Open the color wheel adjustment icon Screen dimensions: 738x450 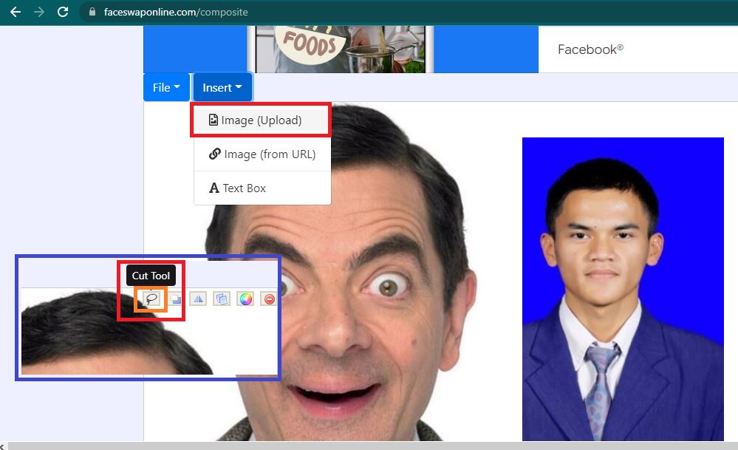tap(245, 299)
